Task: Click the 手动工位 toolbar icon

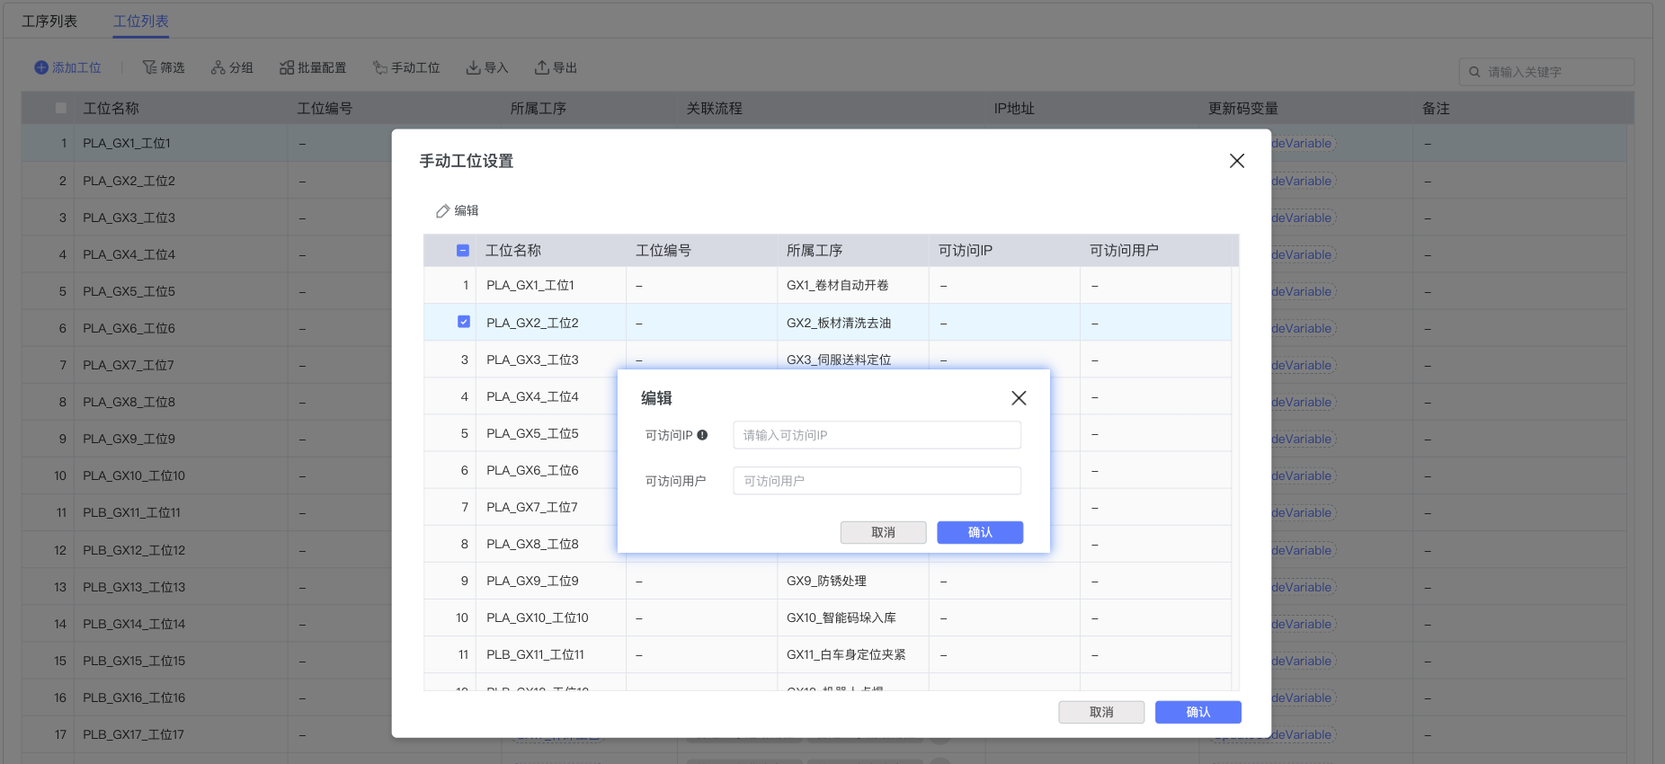Action: click(380, 67)
